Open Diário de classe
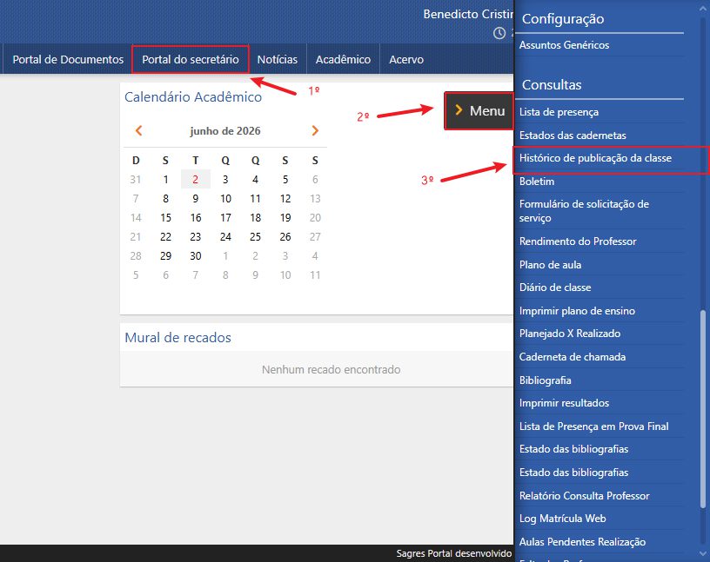 [x=555, y=288]
